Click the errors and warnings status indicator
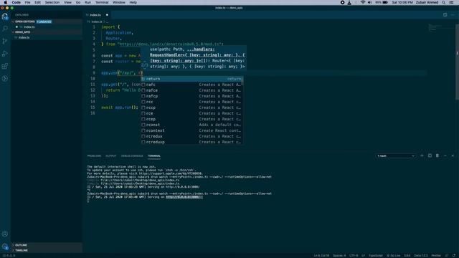Screen dimensions: 459x258 coord(9,256)
